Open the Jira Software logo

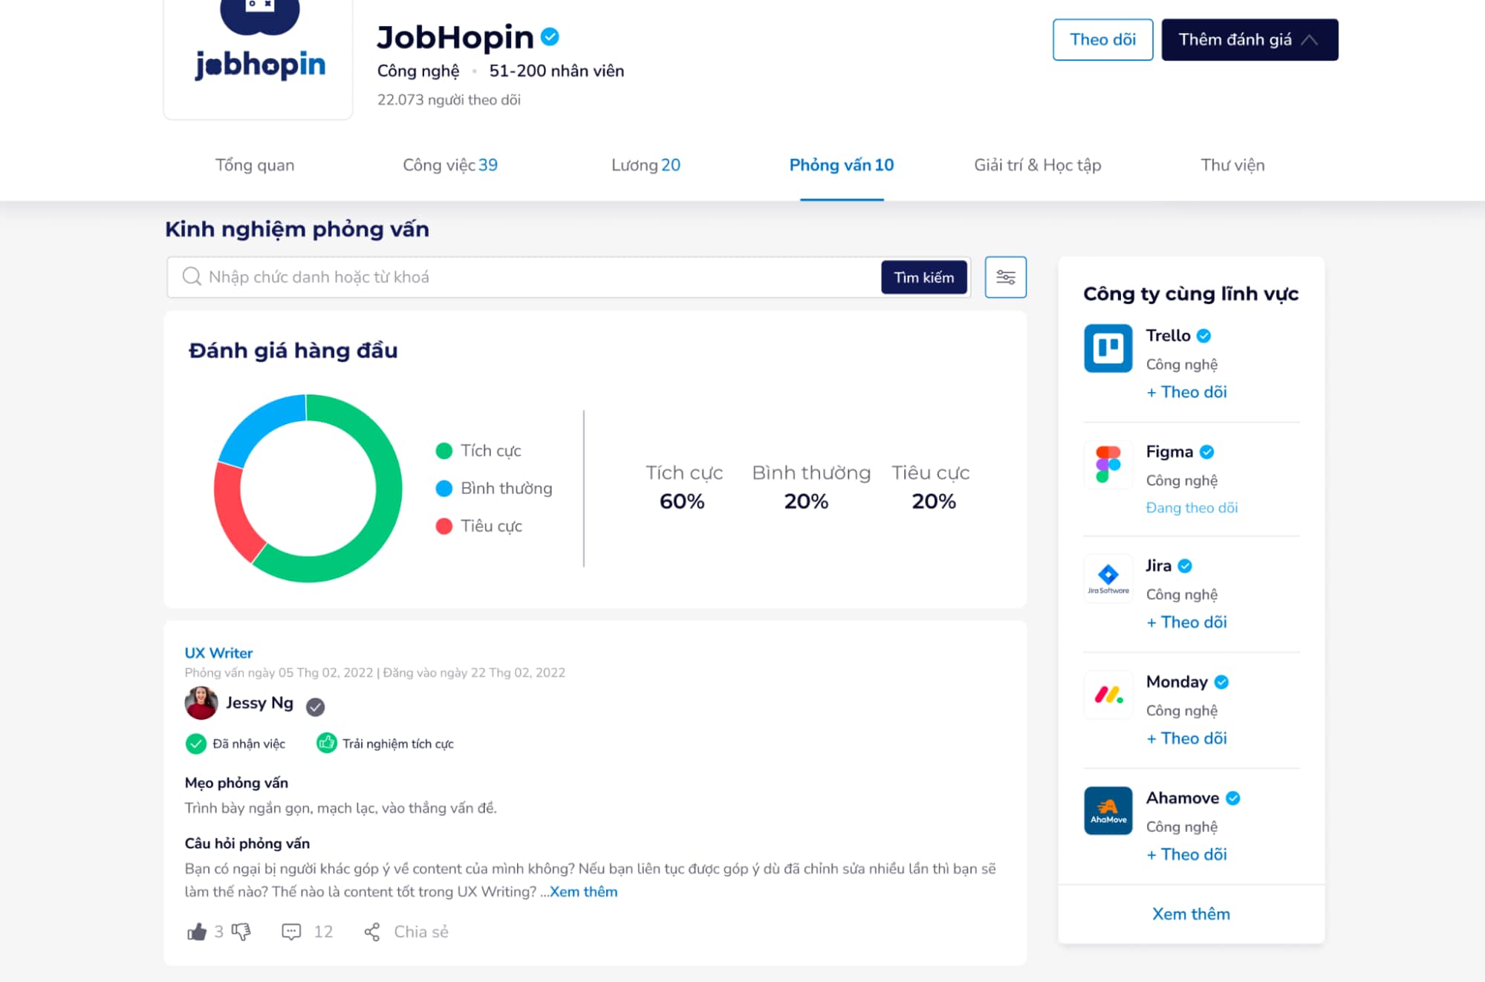coord(1108,579)
